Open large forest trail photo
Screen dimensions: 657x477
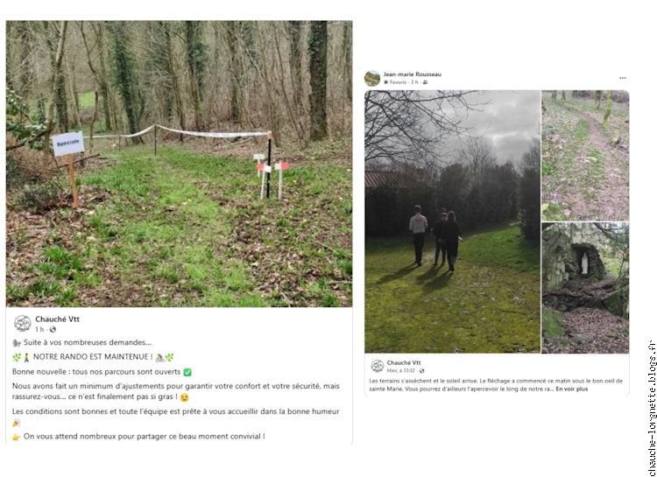coord(179,164)
